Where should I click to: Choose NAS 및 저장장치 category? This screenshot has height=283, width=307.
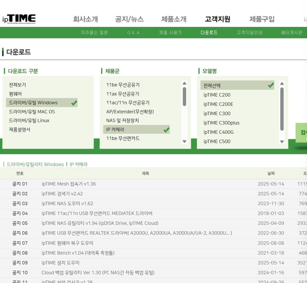122,121
